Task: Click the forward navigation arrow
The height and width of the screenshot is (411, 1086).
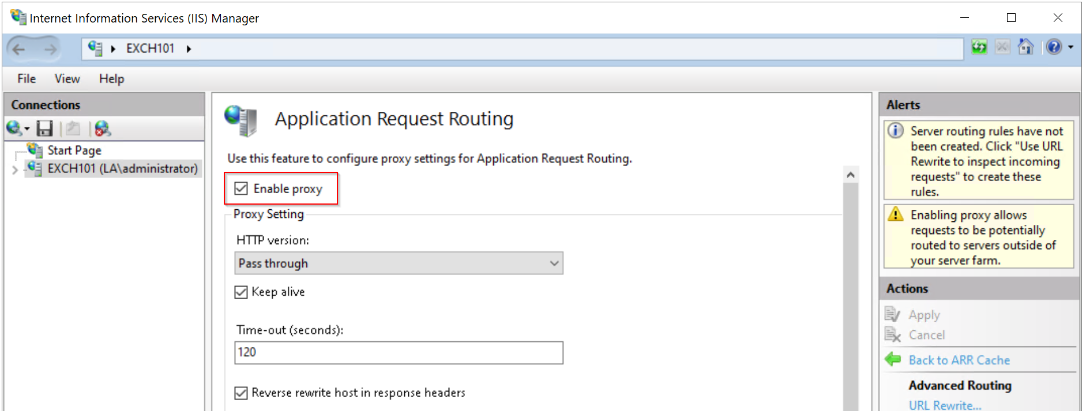Action: 51,49
